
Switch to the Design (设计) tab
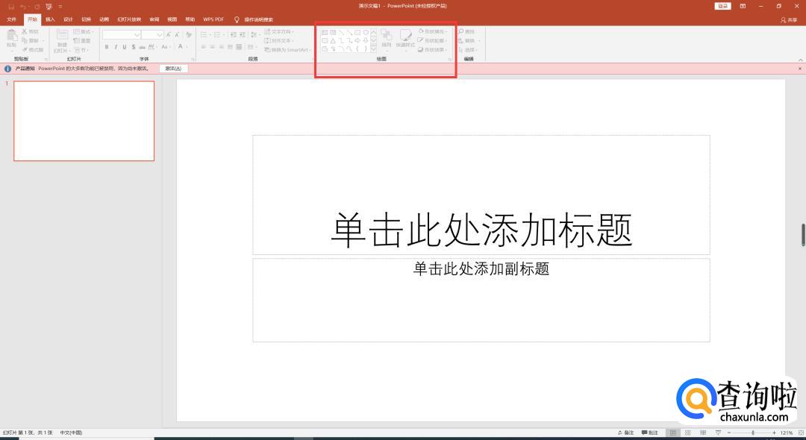(68, 19)
